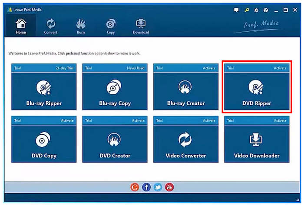Image resolution: width=304 pixels, height=206 pixels.
Task: Click the feedback speech bubble icon
Action: (x=236, y=10)
